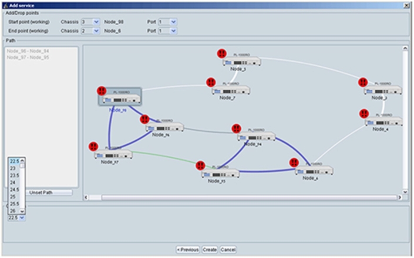414x258 pixels.
Task: Pick 23 in the dropdown list
Action: coord(13,168)
